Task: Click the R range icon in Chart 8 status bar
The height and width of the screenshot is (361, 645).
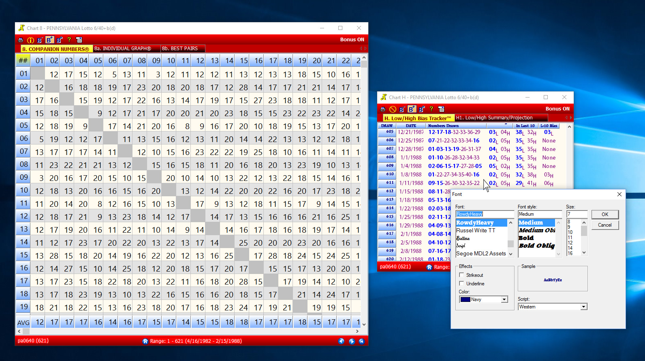Action: tap(145, 341)
